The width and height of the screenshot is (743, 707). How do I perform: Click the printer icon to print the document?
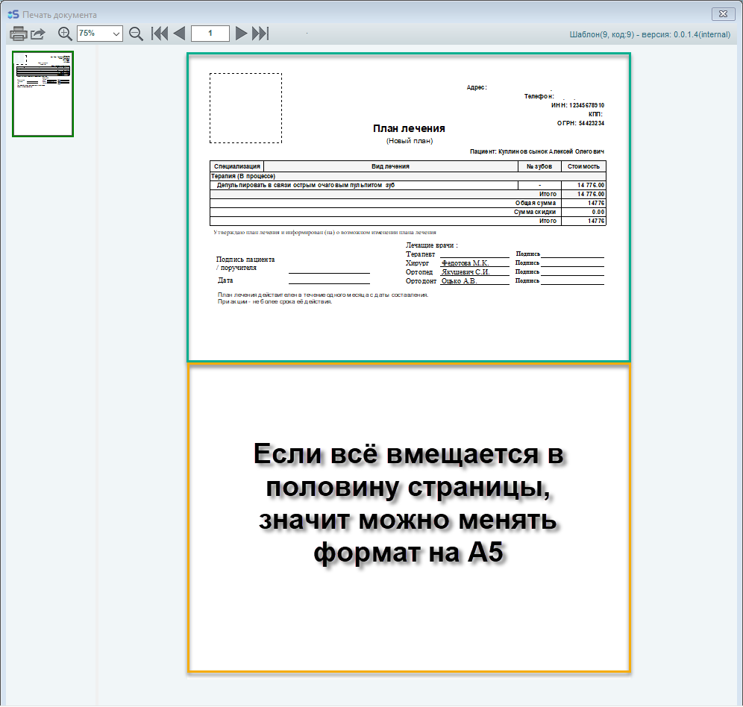18,34
